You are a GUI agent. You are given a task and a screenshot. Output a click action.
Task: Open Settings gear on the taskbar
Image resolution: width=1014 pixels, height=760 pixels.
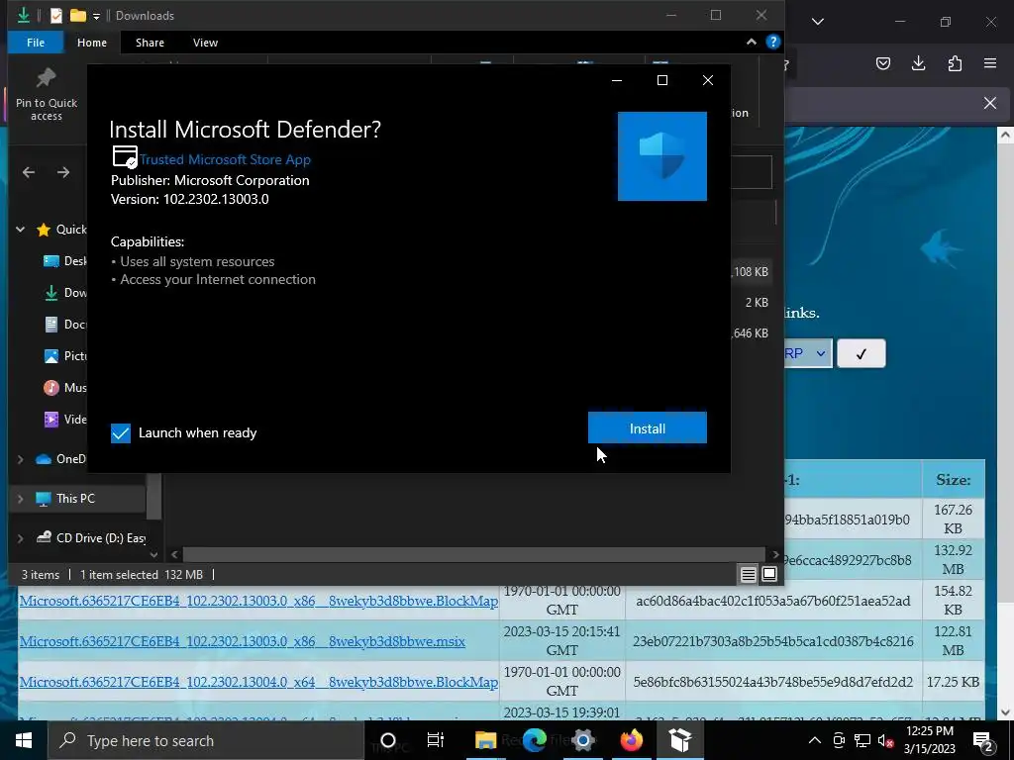click(x=582, y=740)
